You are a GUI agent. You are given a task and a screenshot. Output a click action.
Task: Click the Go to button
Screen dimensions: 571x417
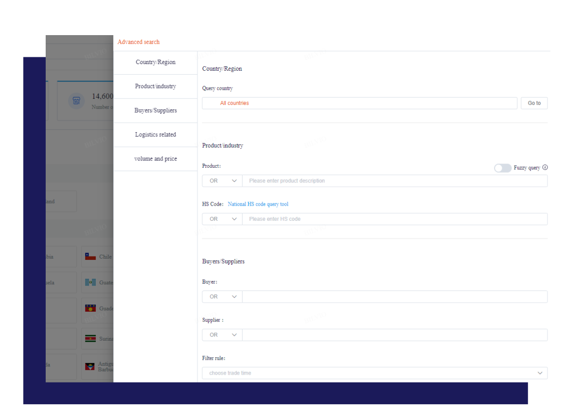coord(534,103)
